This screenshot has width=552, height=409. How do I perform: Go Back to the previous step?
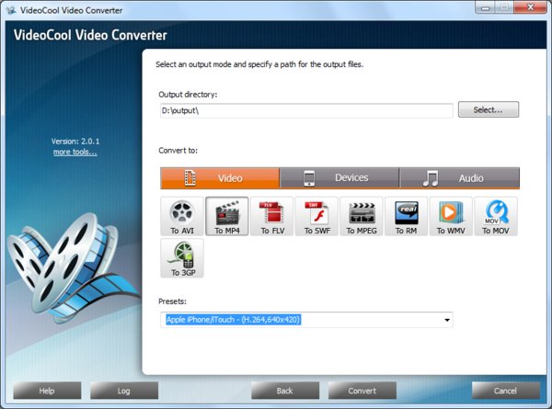(285, 391)
